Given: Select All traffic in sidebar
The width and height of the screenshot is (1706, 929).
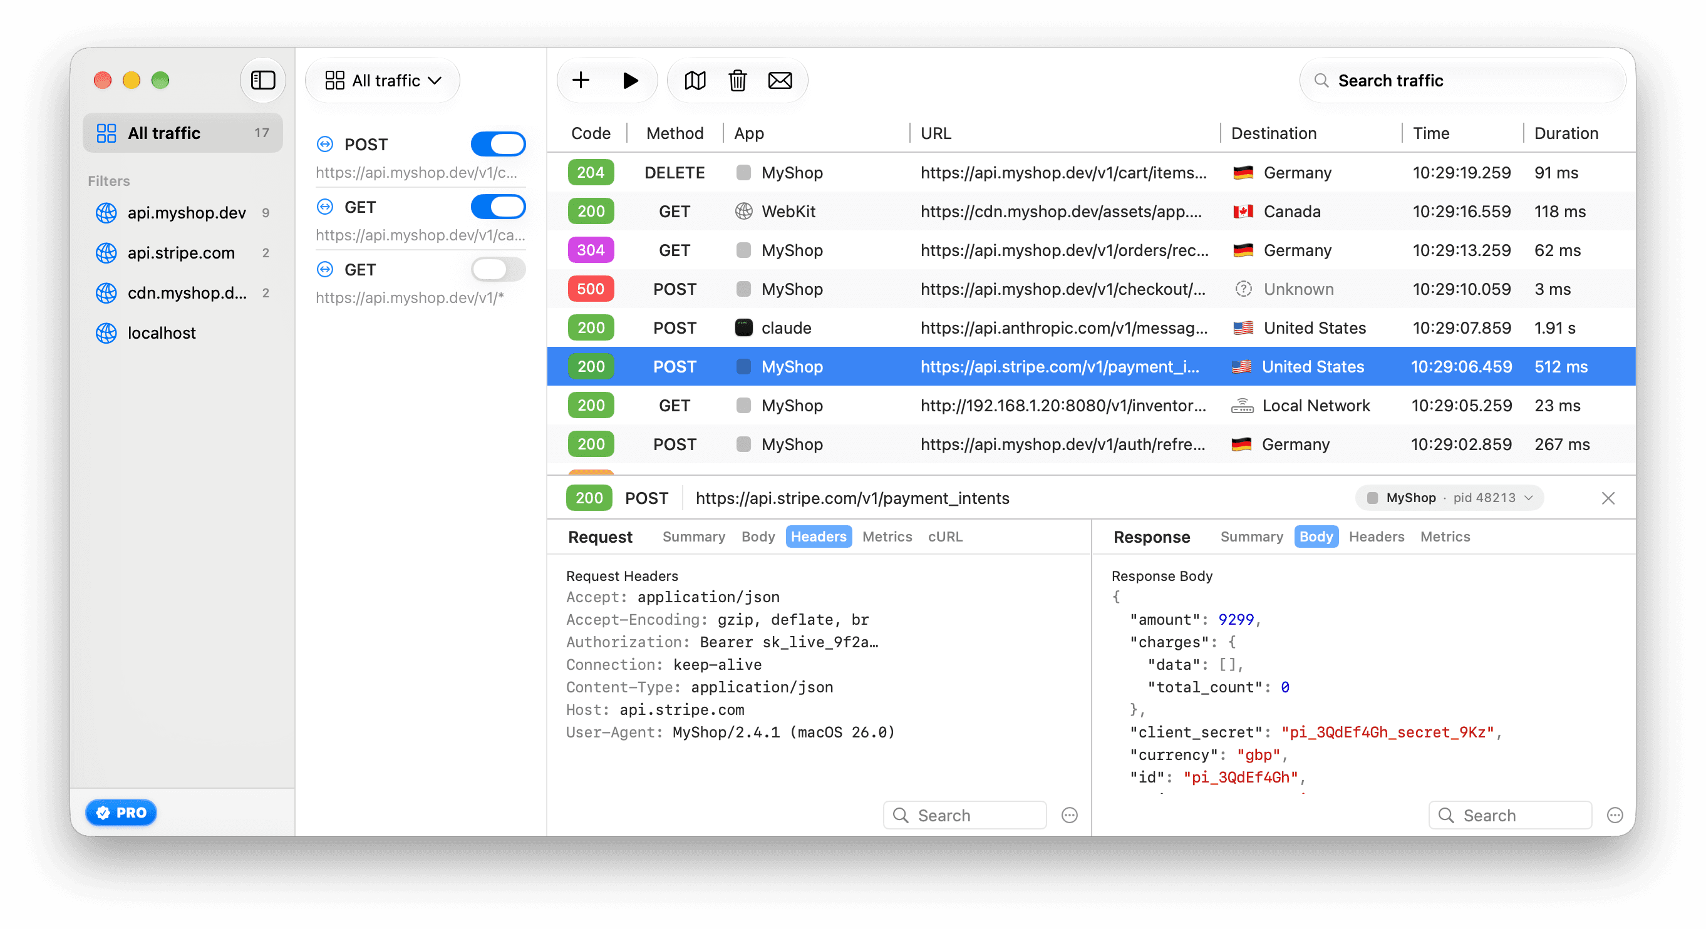Looking at the screenshot, I should click(x=183, y=133).
